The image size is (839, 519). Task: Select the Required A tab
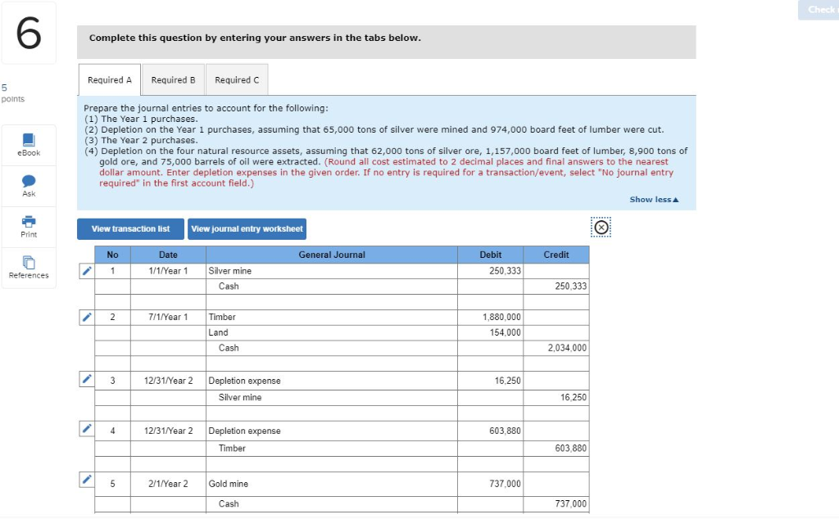pos(109,79)
